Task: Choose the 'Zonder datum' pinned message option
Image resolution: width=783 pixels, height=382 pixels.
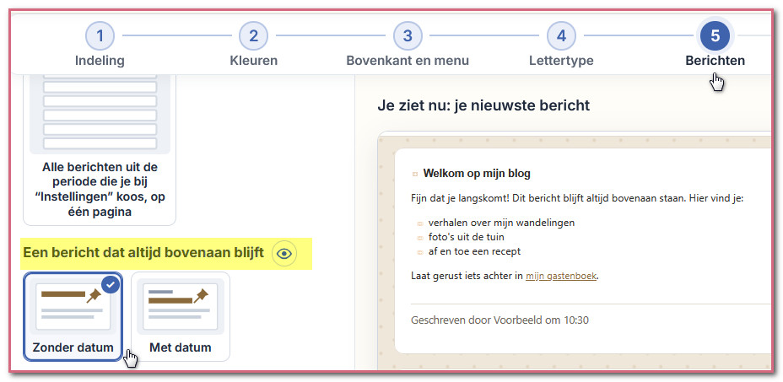Action: click(x=73, y=316)
